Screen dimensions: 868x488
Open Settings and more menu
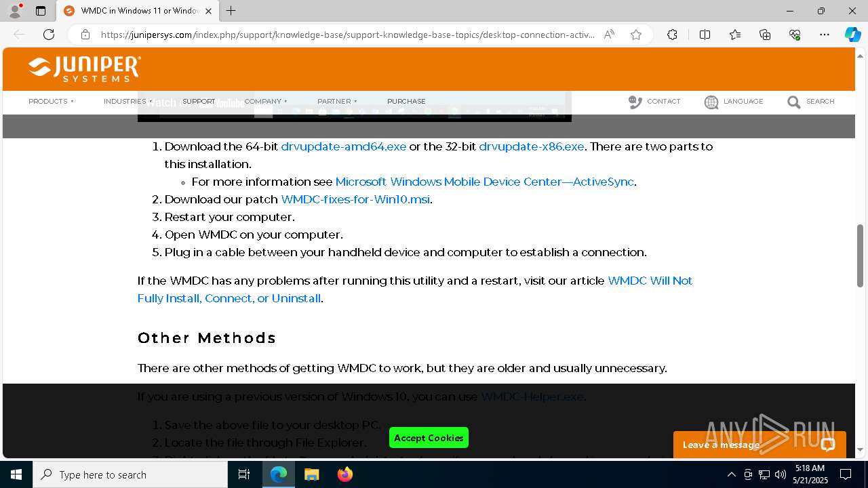(825, 35)
